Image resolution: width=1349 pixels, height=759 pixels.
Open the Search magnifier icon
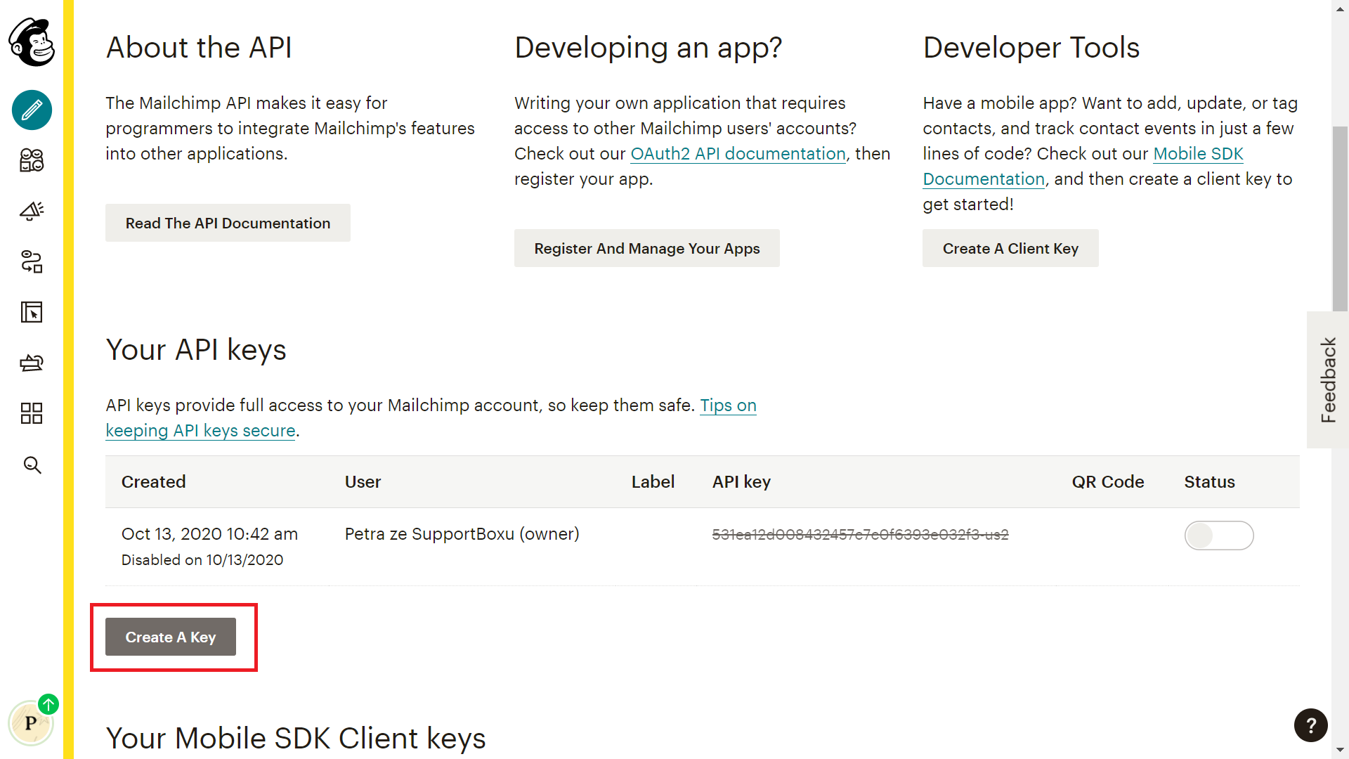(x=32, y=465)
